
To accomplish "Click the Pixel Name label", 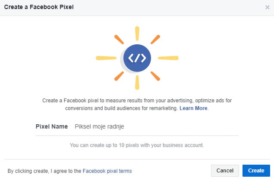I will (51, 127).
